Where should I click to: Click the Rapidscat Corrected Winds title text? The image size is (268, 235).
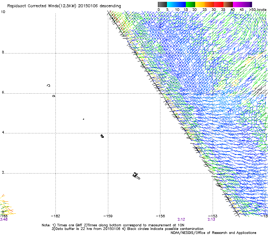pos(64,6)
